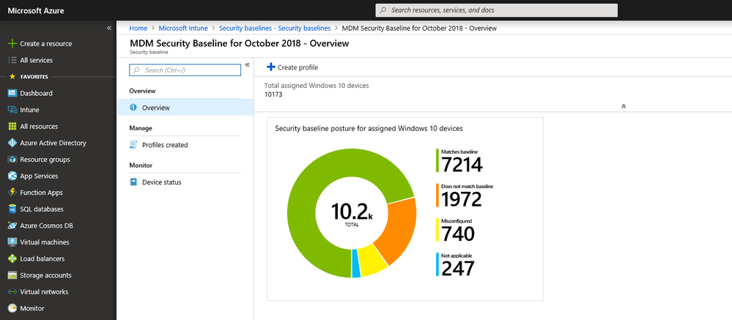
Task: Open Load balancers from favorites
Action: click(42, 259)
